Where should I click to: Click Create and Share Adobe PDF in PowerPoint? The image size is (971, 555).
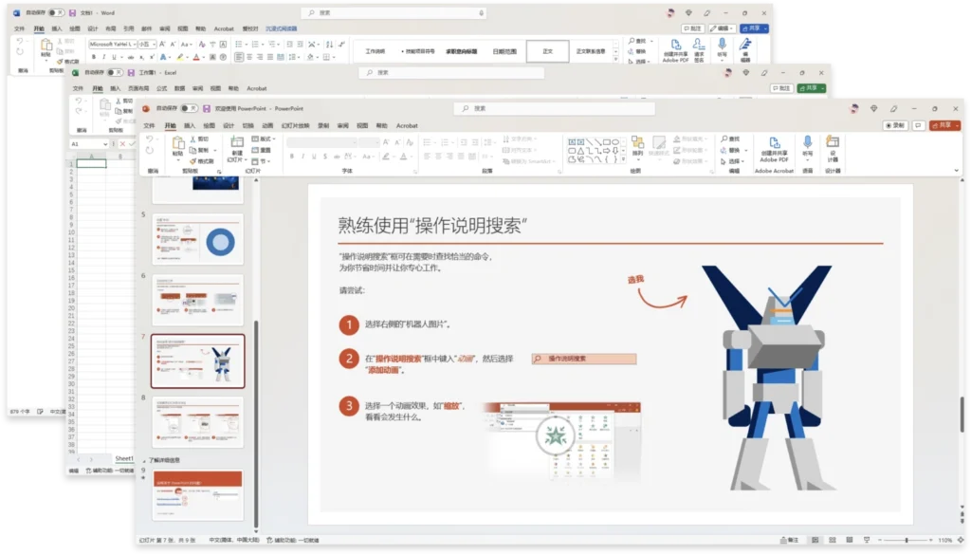tap(774, 150)
